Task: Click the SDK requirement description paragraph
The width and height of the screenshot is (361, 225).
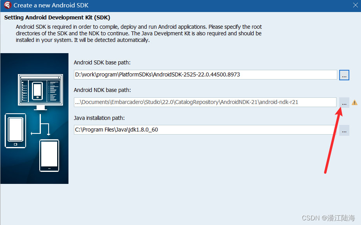Action: pyautogui.click(x=139, y=33)
